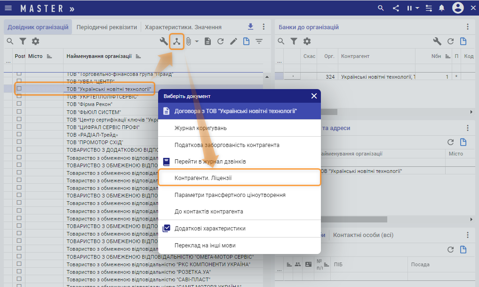Tick checkbox for ТОВ "Фірма Рекон"

19,104
